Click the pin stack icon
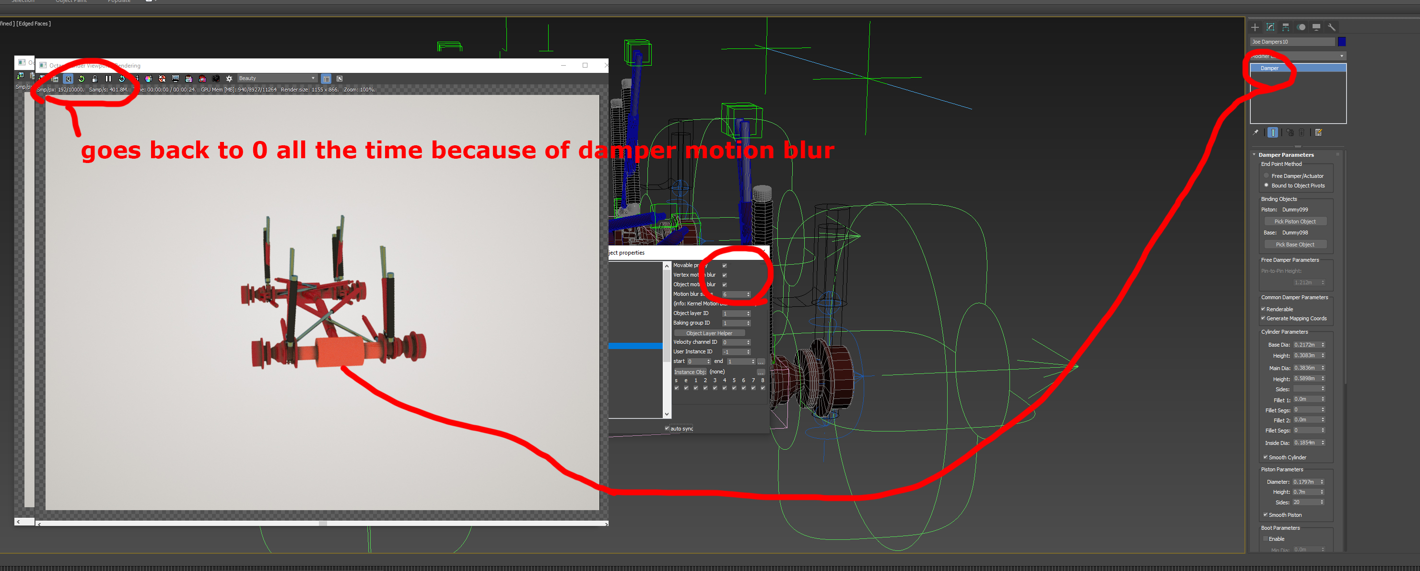The height and width of the screenshot is (571, 1420). (x=1256, y=132)
